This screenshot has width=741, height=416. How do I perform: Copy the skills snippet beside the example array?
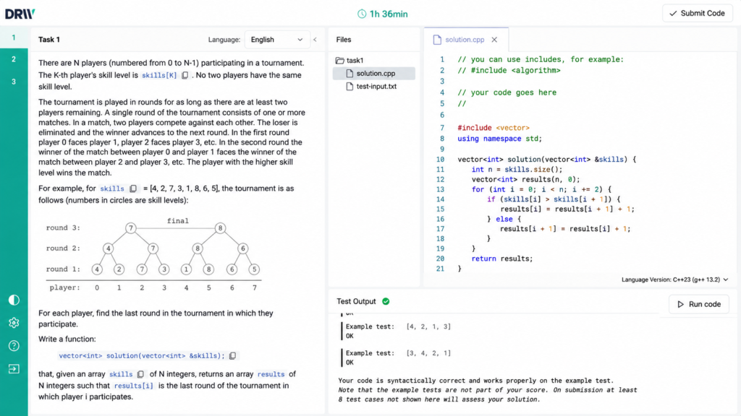pyautogui.click(x=133, y=188)
